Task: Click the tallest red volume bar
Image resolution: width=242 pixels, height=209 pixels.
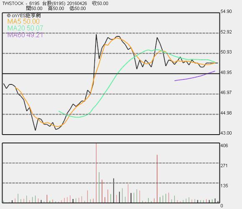Action: pos(96,173)
